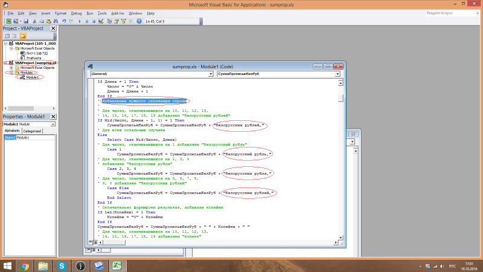This screenshot has width=483, height=272.
Task: Toggle Design Mode icon in toolbar
Action: click(101, 21)
